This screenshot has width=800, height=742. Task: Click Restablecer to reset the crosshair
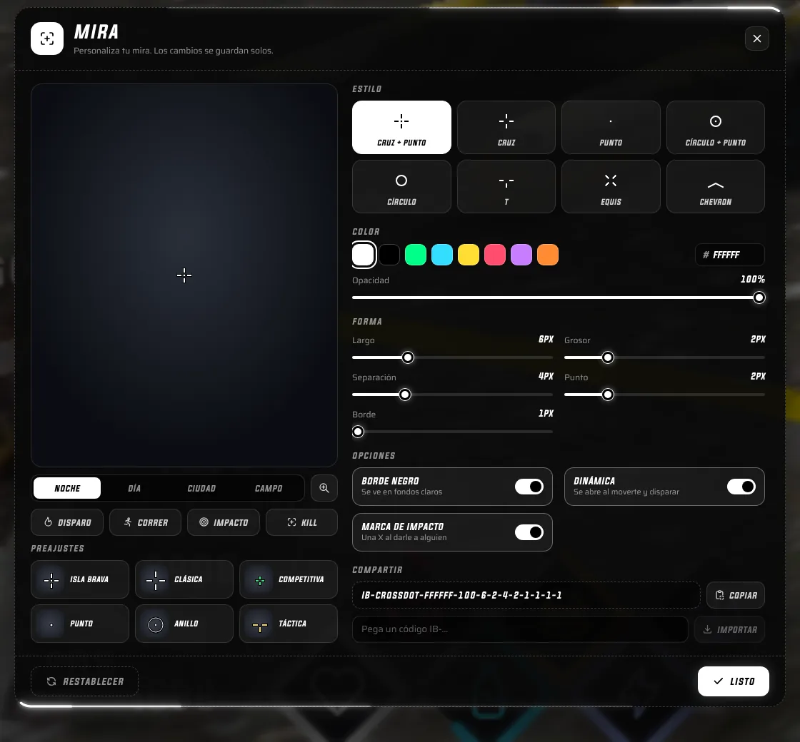point(85,681)
